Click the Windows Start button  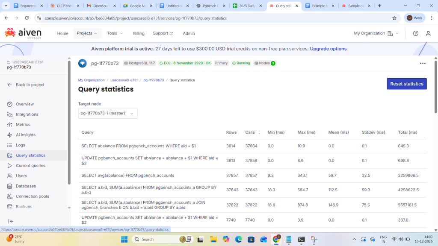pos(124,239)
